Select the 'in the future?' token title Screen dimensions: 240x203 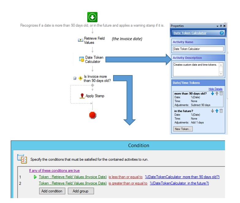point(184,111)
